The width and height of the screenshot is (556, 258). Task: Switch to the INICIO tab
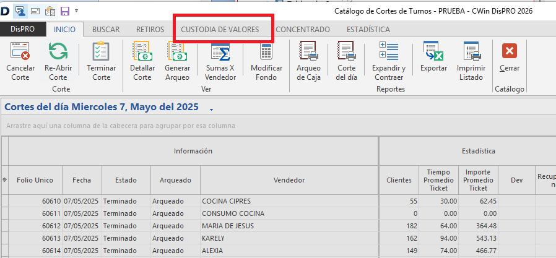64,30
